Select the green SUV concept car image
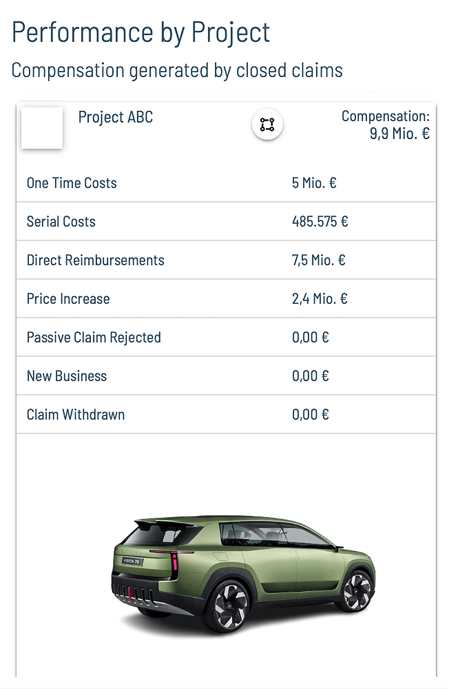This screenshot has width=449, height=689. pyautogui.click(x=243, y=574)
